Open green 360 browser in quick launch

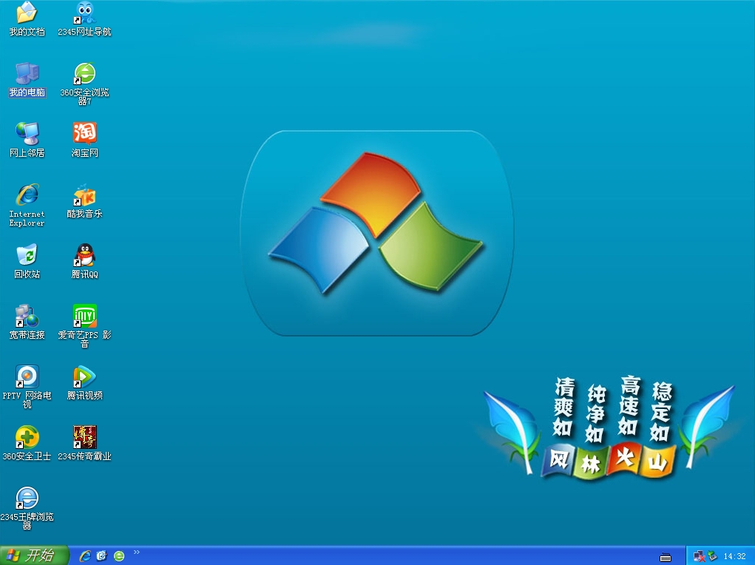[x=119, y=556]
